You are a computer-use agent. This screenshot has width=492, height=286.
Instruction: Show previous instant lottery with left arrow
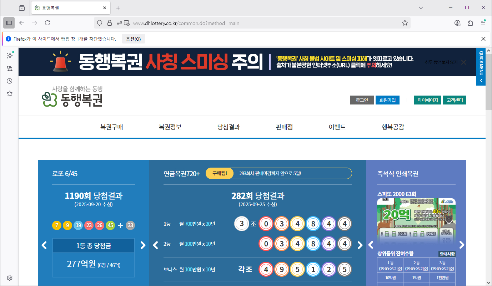371,245
